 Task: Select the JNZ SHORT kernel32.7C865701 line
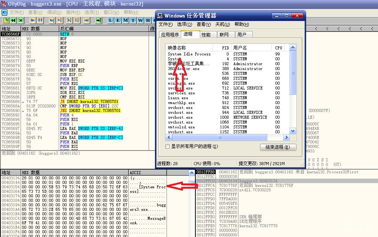point(78,110)
